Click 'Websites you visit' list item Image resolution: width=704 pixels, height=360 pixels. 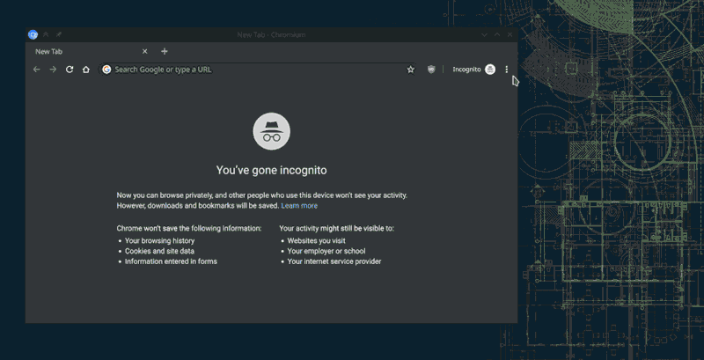316,240
